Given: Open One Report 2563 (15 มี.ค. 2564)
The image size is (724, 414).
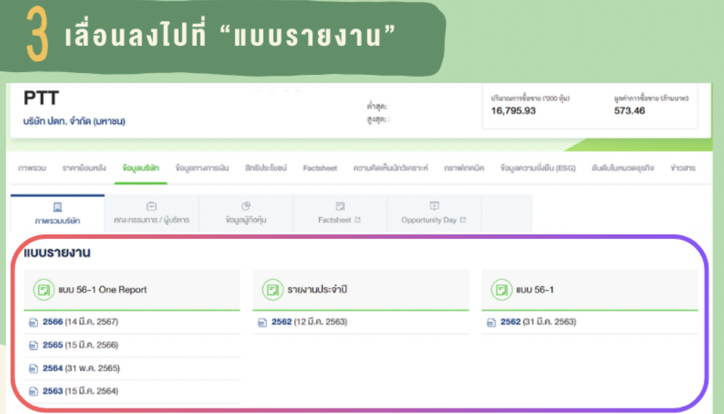Looking at the screenshot, I should (80, 391).
